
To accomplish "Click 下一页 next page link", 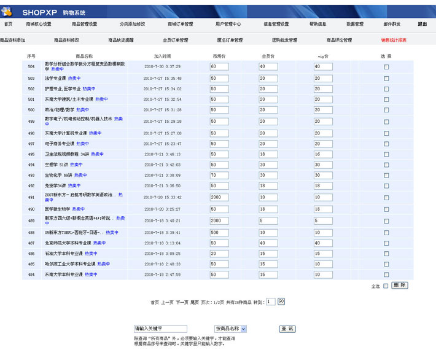I will (182, 302).
